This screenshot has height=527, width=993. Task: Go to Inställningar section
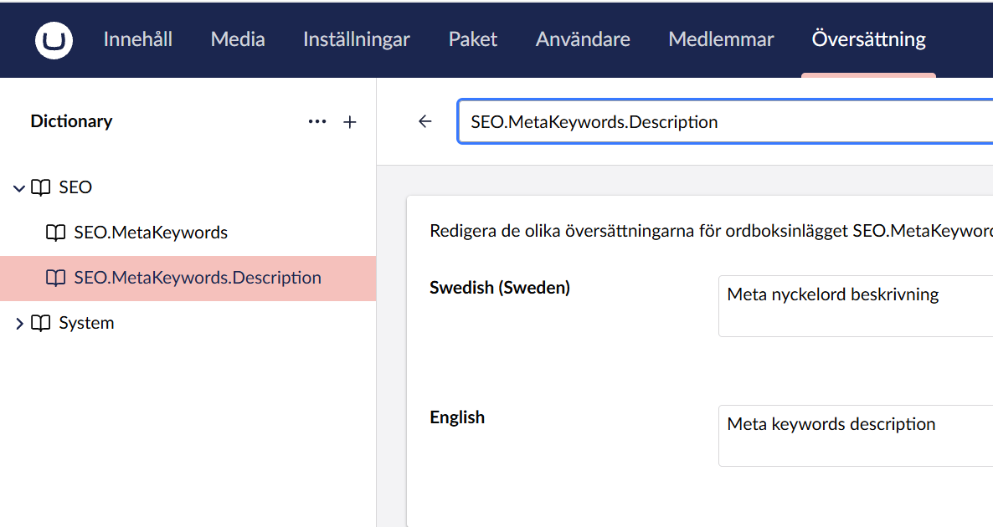[357, 39]
